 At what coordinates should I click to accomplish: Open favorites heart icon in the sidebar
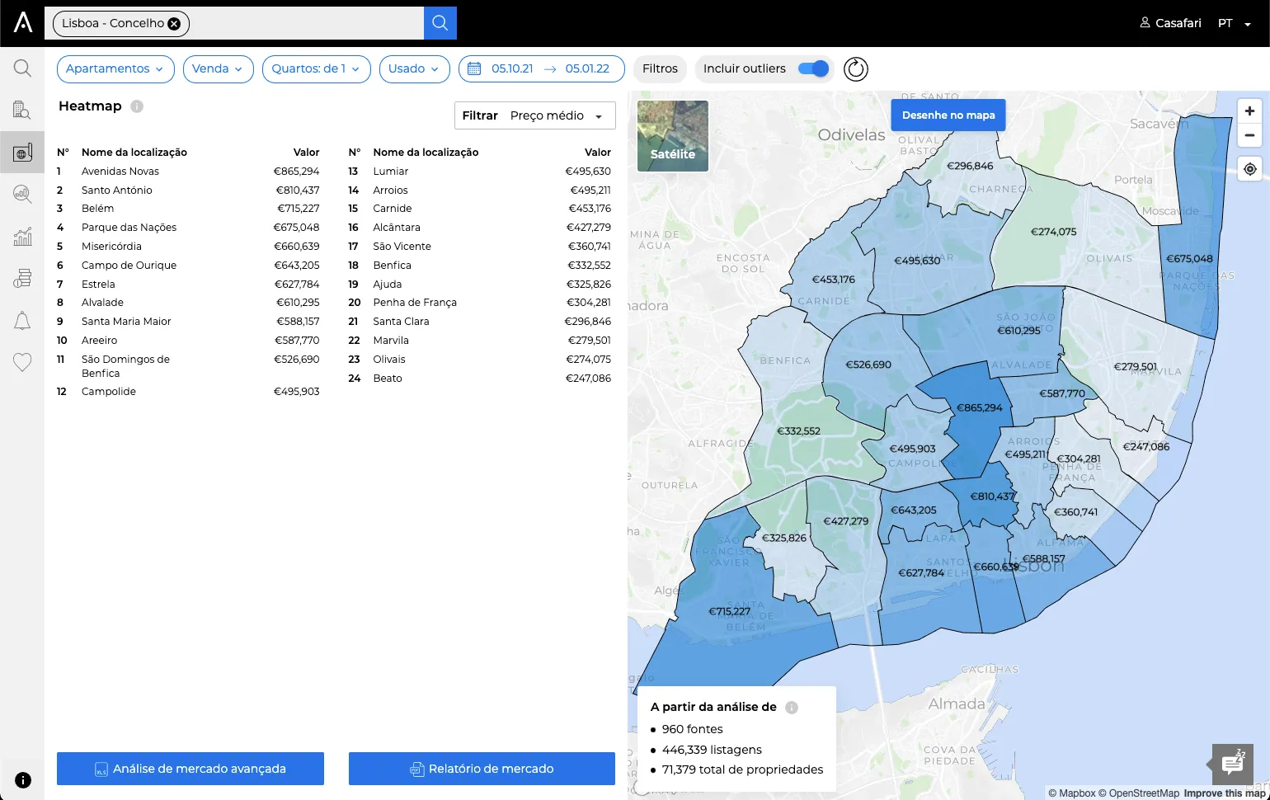22,362
